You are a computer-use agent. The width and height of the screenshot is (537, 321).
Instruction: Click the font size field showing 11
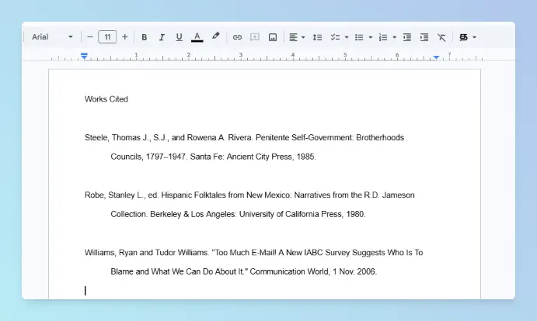(107, 37)
